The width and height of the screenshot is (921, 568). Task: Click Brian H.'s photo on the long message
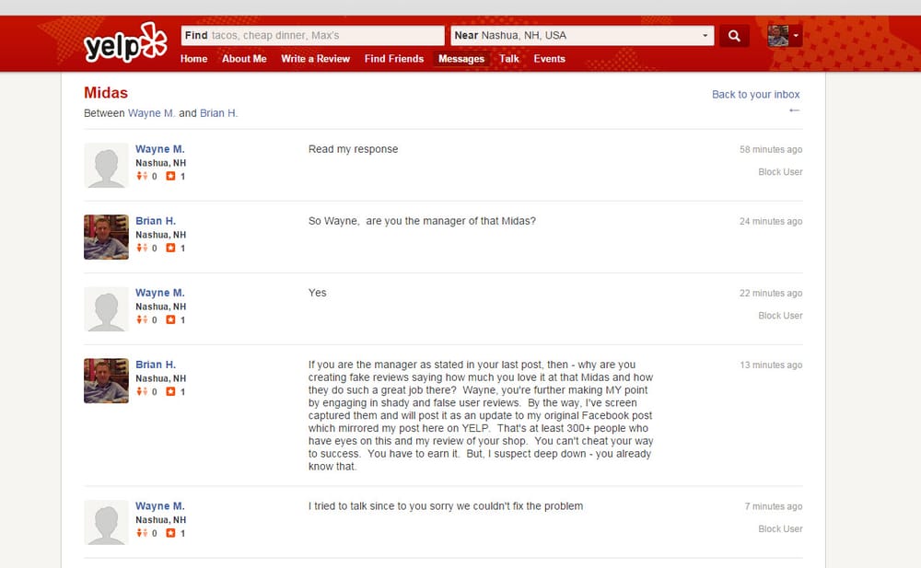pos(106,380)
